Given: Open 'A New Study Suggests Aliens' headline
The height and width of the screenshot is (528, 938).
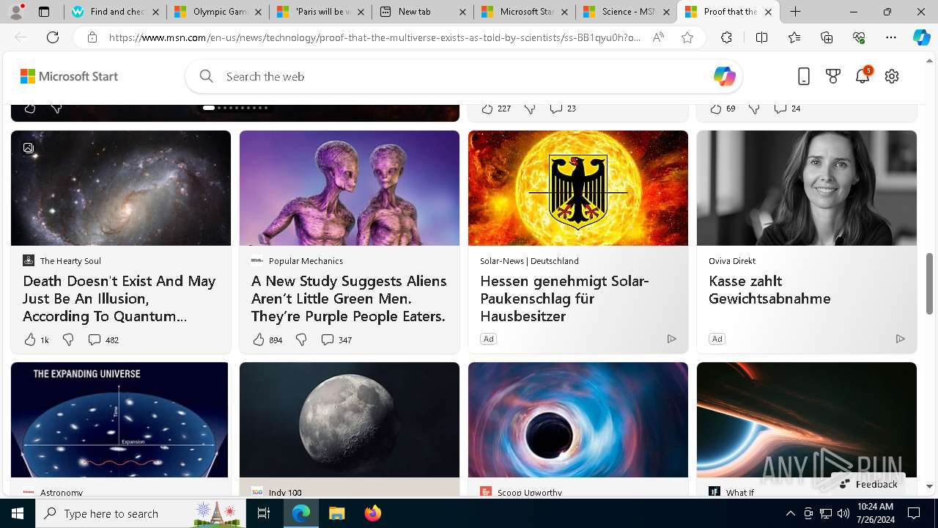Looking at the screenshot, I should [x=349, y=298].
